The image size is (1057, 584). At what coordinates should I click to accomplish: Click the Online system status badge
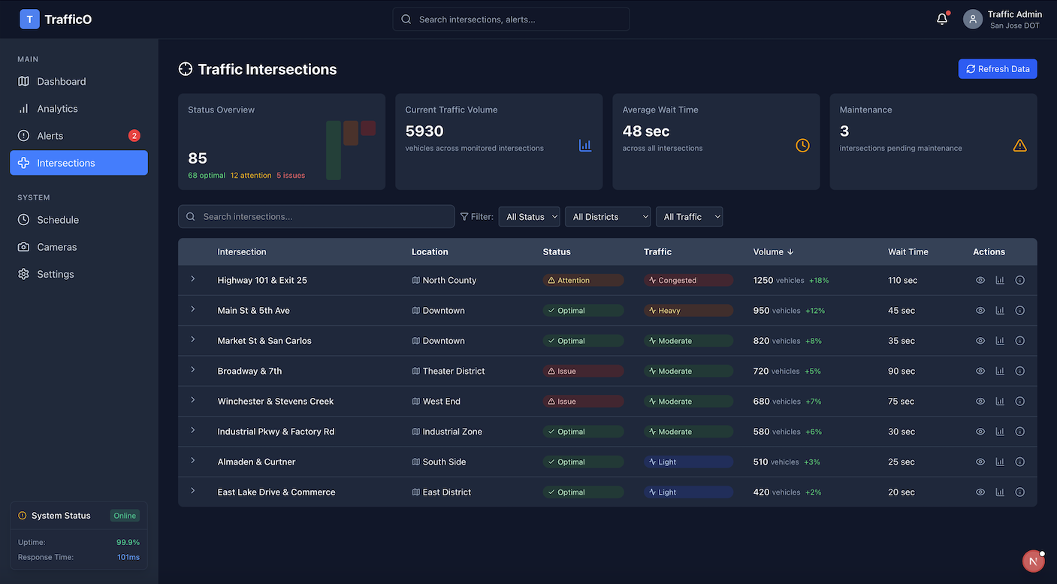point(125,516)
